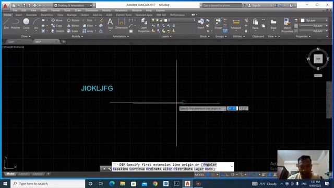
Task: Select the Polyline tool
Action: coord(15,23)
